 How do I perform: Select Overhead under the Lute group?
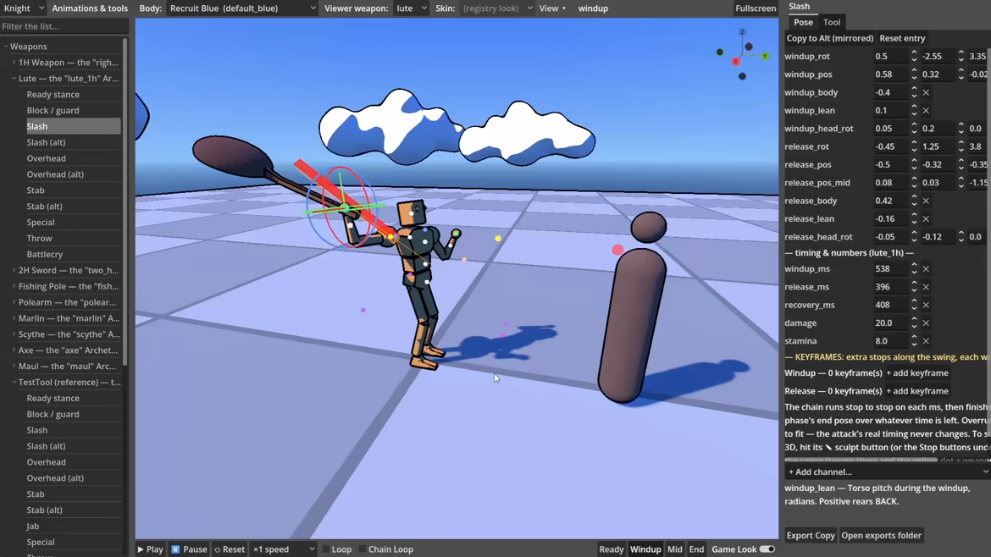tap(46, 158)
